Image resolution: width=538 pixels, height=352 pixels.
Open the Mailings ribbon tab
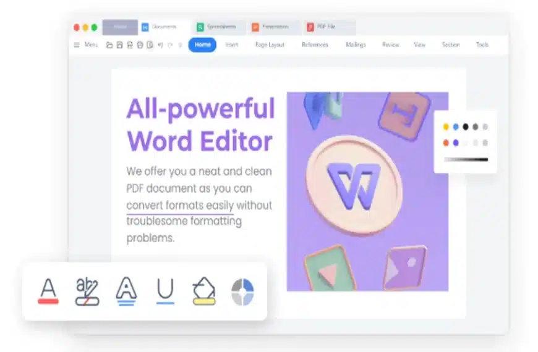click(356, 45)
